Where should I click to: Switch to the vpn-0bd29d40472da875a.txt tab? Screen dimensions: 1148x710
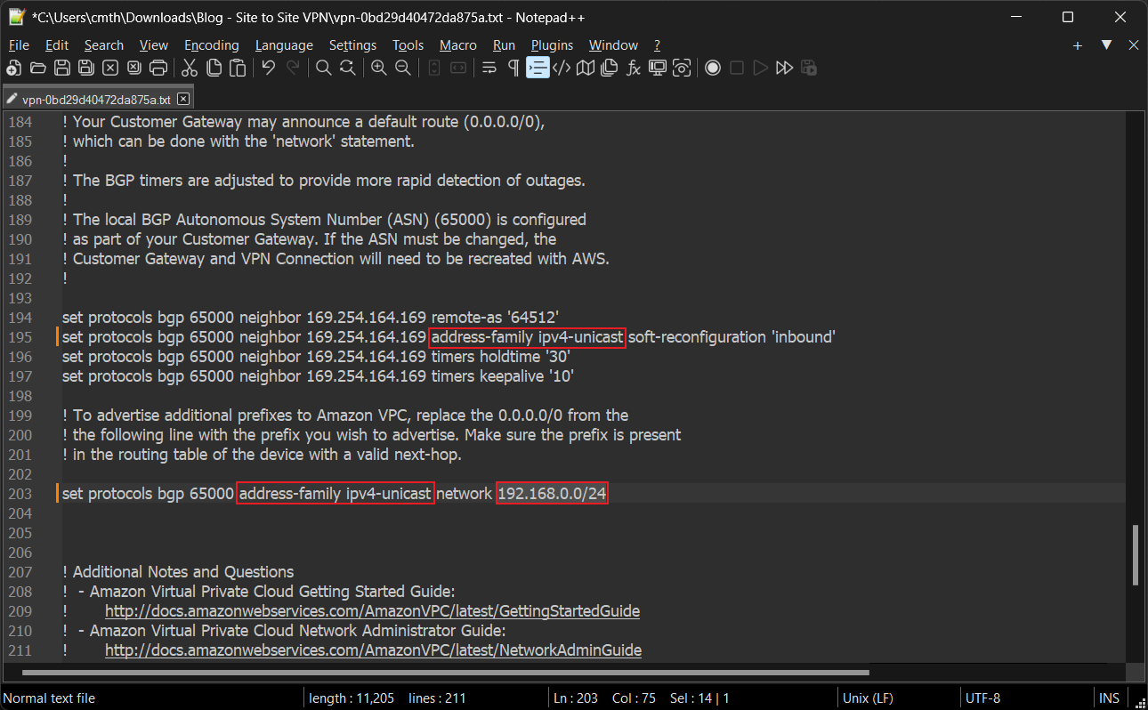point(93,99)
